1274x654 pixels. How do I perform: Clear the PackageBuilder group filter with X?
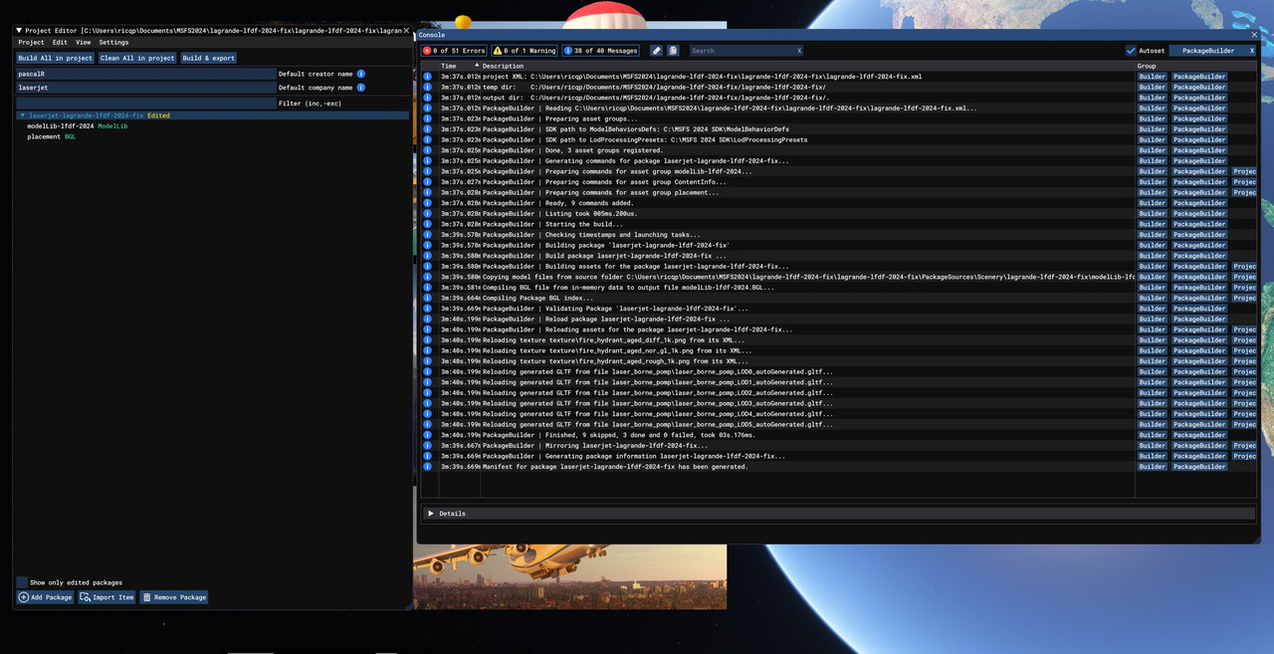[x=1252, y=51]
